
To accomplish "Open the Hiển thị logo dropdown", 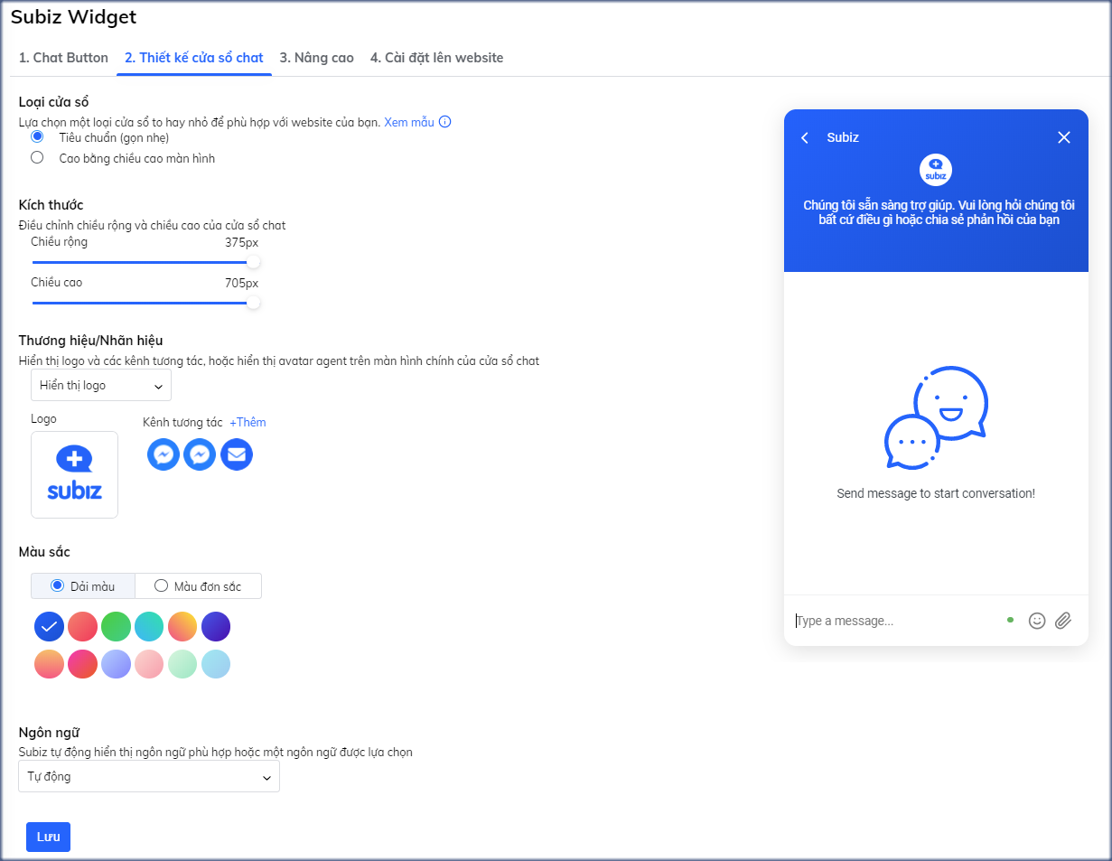I will pos(101,386).
